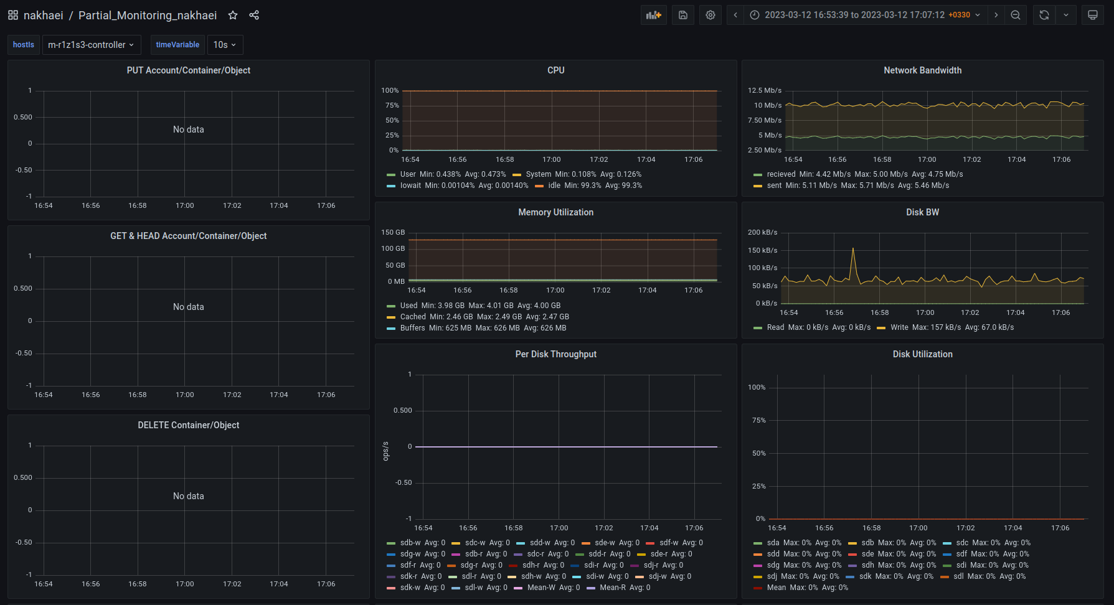Toggle Cached series in Memory Utilization legend
This screenshot has height=605, width=1114.
[413, 317]
